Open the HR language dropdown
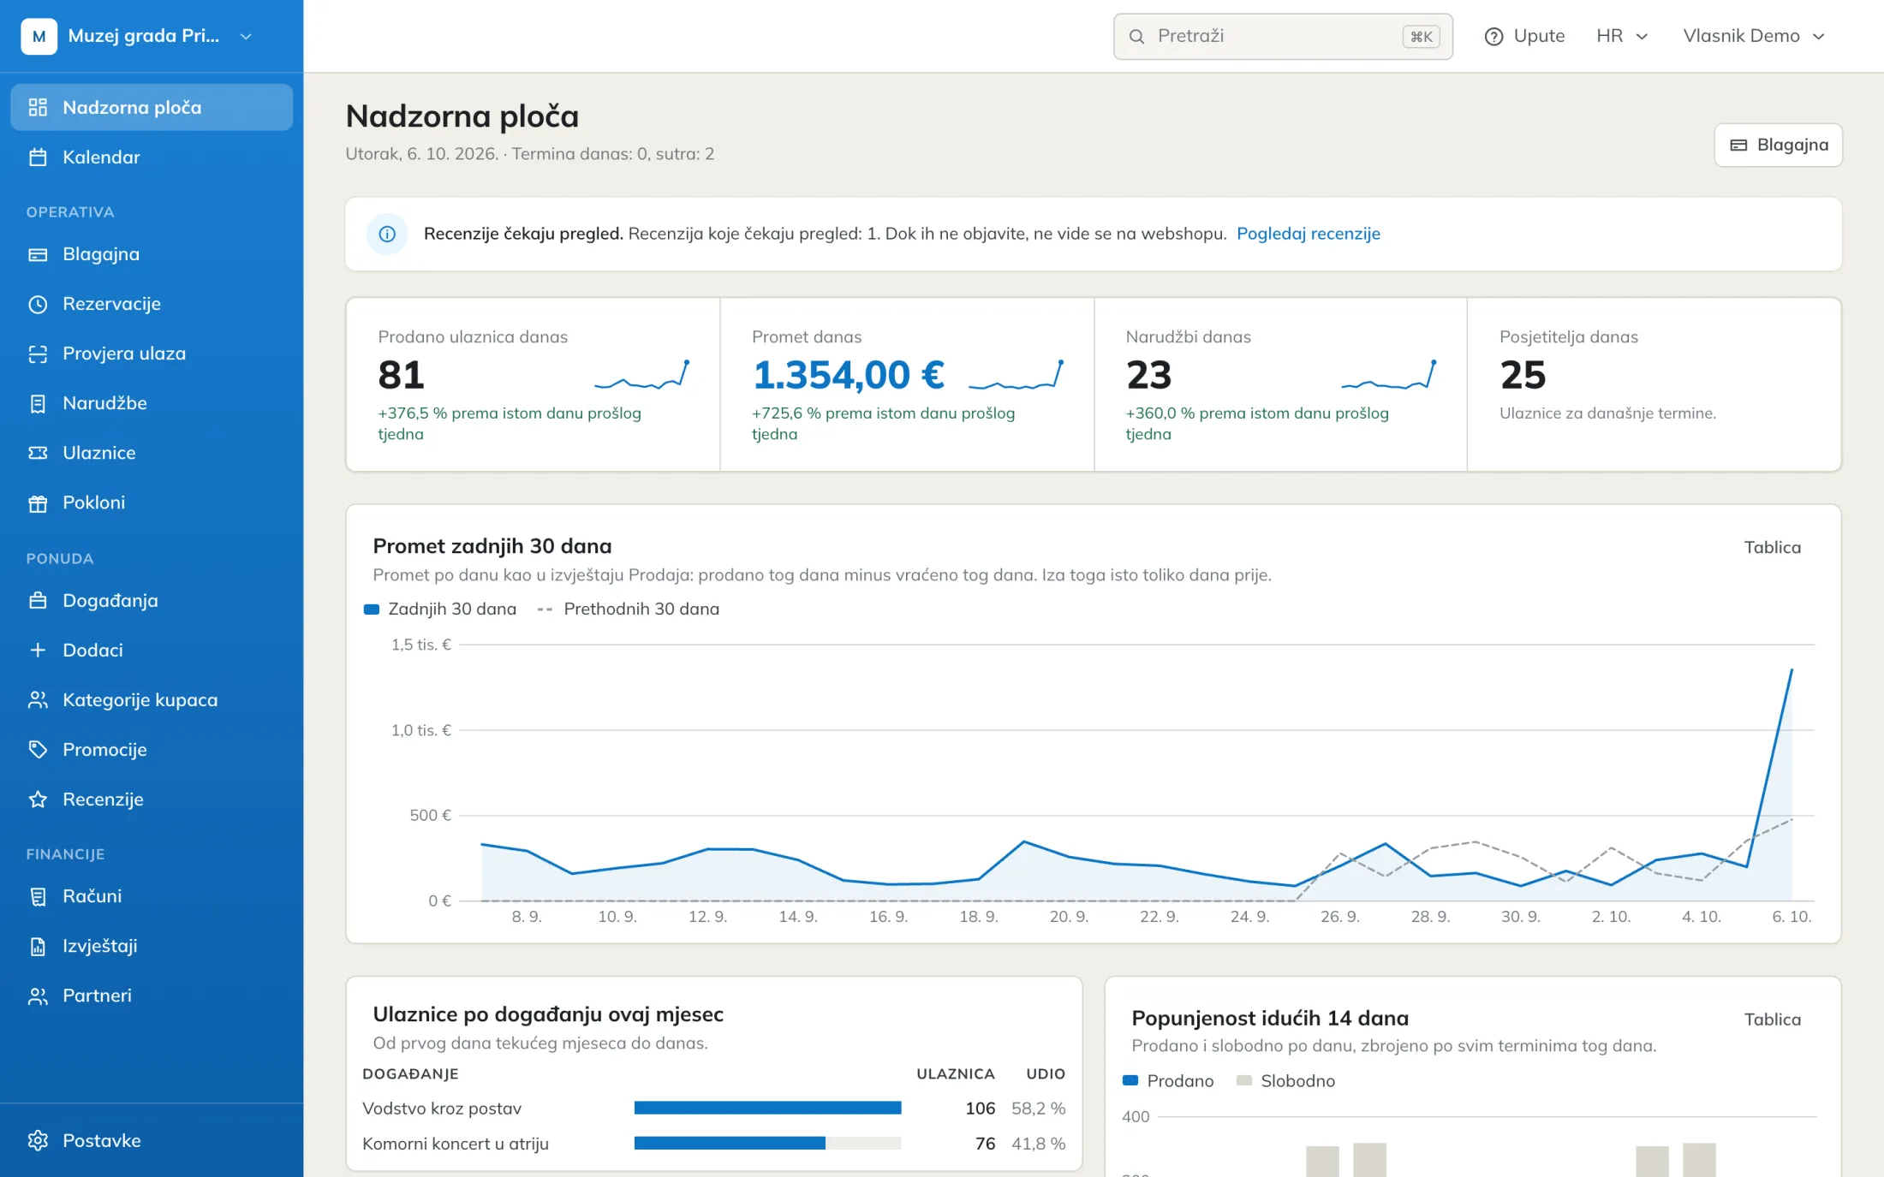 click(x=1622, y=36)
